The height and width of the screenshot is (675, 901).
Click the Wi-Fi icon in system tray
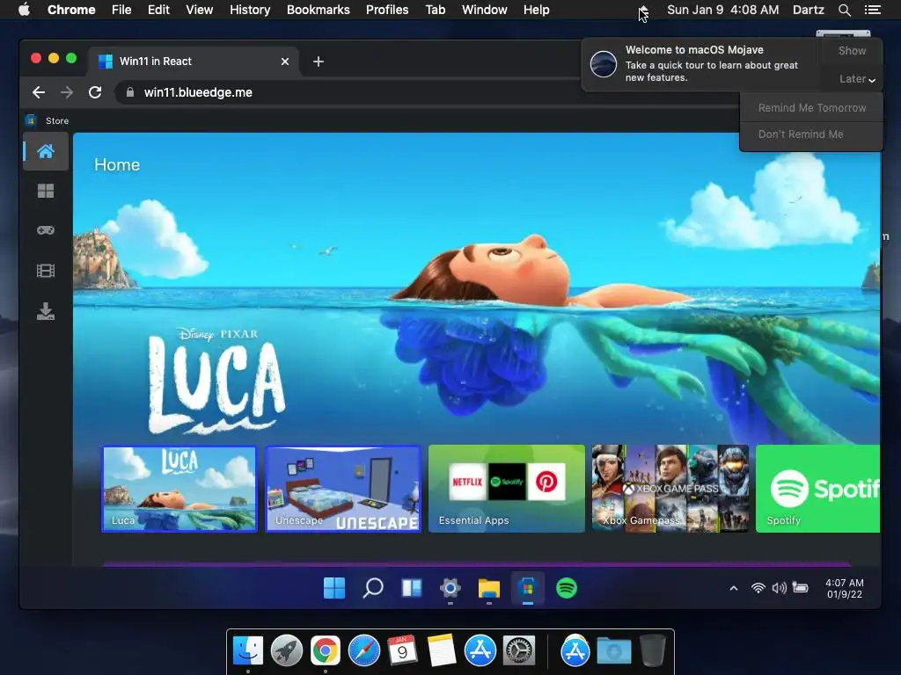click(x=758, y=588)
